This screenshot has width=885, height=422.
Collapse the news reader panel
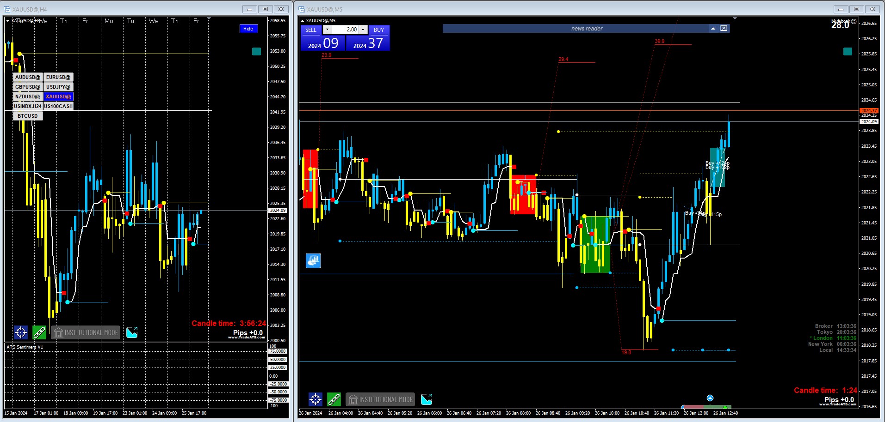(x=713, y=28)
